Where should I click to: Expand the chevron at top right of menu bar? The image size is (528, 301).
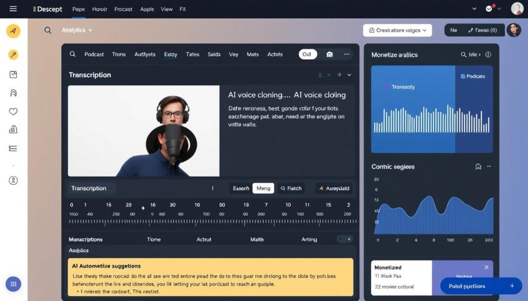(x=473, y=9)
